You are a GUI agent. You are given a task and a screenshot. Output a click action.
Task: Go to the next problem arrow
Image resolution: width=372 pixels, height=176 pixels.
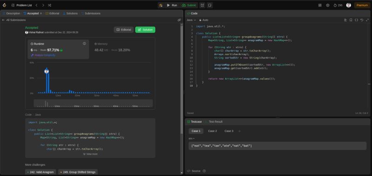(43, 5)
